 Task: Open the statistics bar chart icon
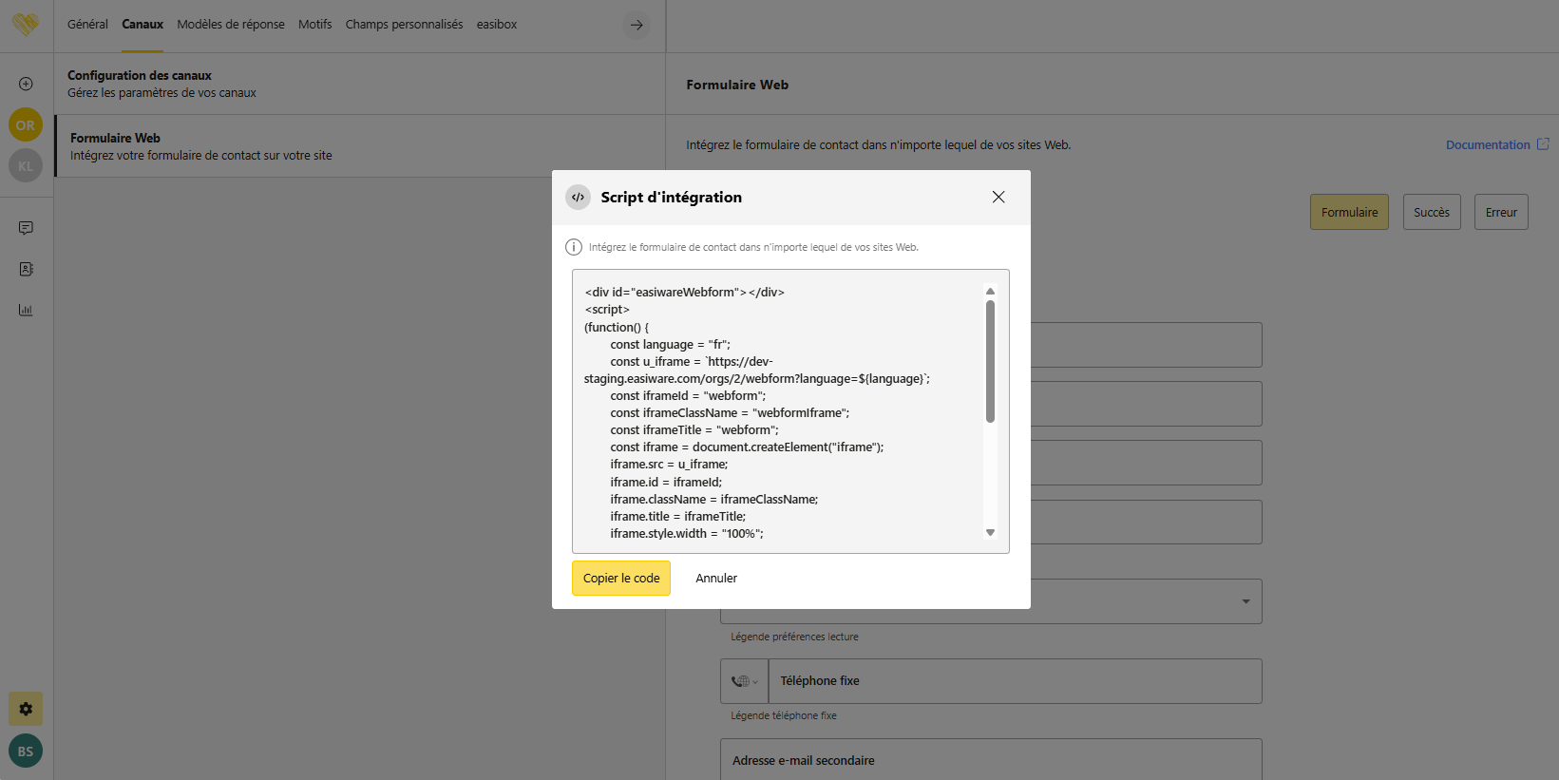pyautogui.click(x=26, y=310)
